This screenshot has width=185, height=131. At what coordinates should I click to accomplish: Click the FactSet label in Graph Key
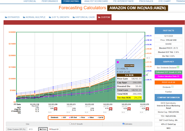click(168, 92)
